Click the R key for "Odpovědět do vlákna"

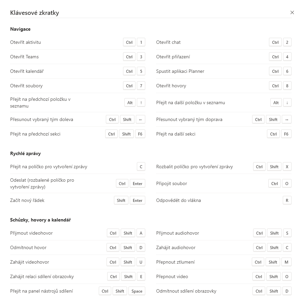pyautogui.click(x=287, y=201)
